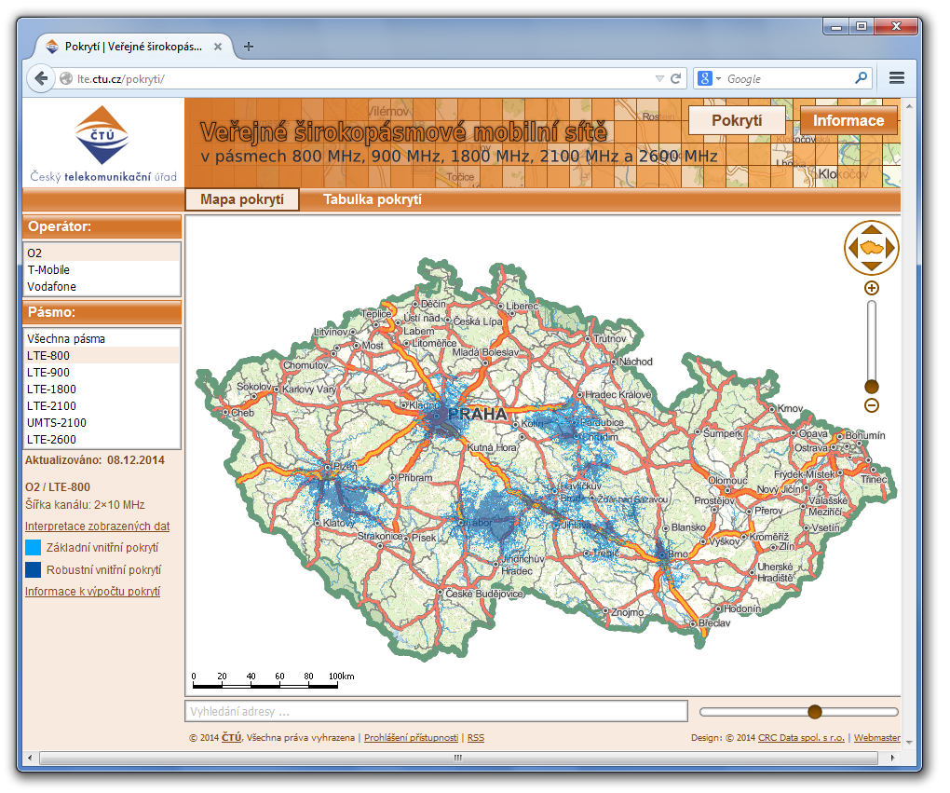The height and width of the screenshot is (793, 950).
Task: Select the UMTS-2100 band
Action: coord(102,422)
